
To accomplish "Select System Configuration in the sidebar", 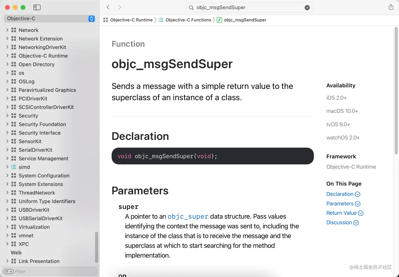I will point(44,176).
